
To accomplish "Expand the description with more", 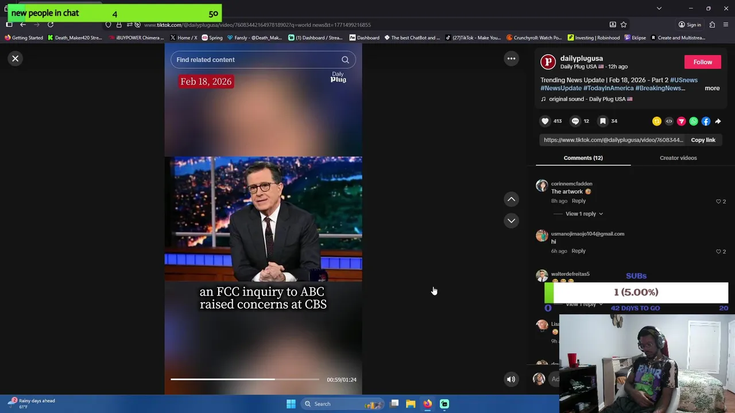I will tap(712, 88).
